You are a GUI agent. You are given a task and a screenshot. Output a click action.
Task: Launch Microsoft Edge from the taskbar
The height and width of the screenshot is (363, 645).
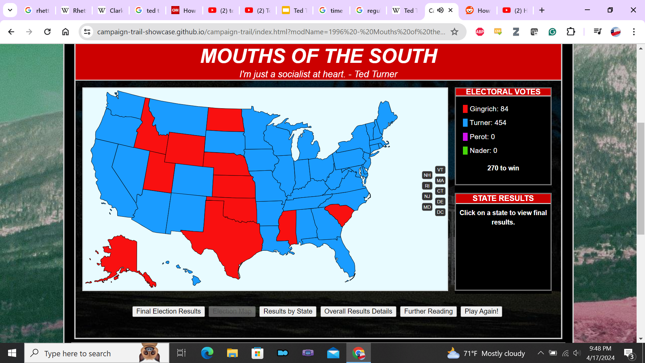point(207,353)
